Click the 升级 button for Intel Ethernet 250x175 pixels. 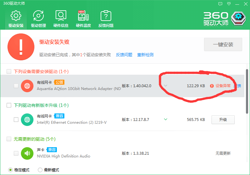pyautogui.click(x=223, y=120)
